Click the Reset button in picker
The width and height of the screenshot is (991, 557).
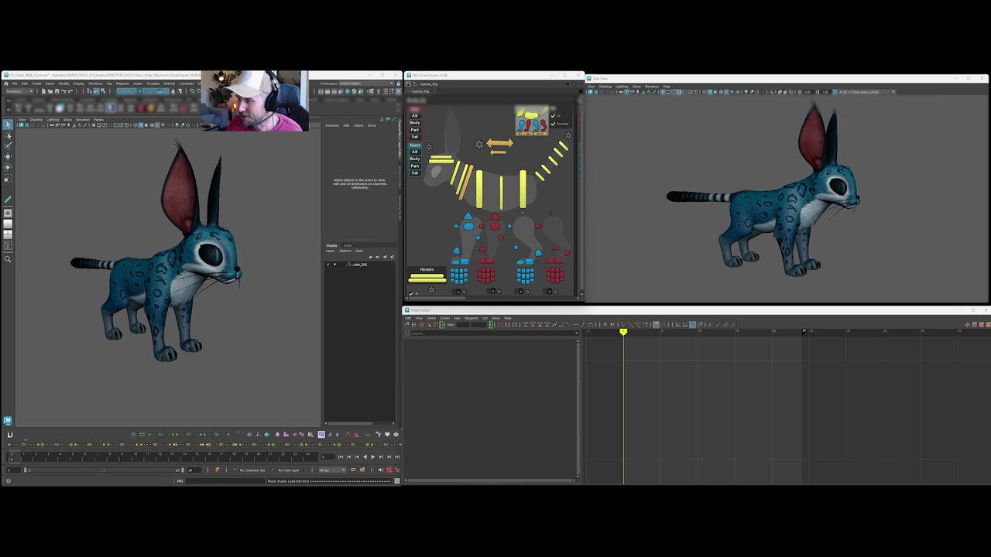click(415, 145)
